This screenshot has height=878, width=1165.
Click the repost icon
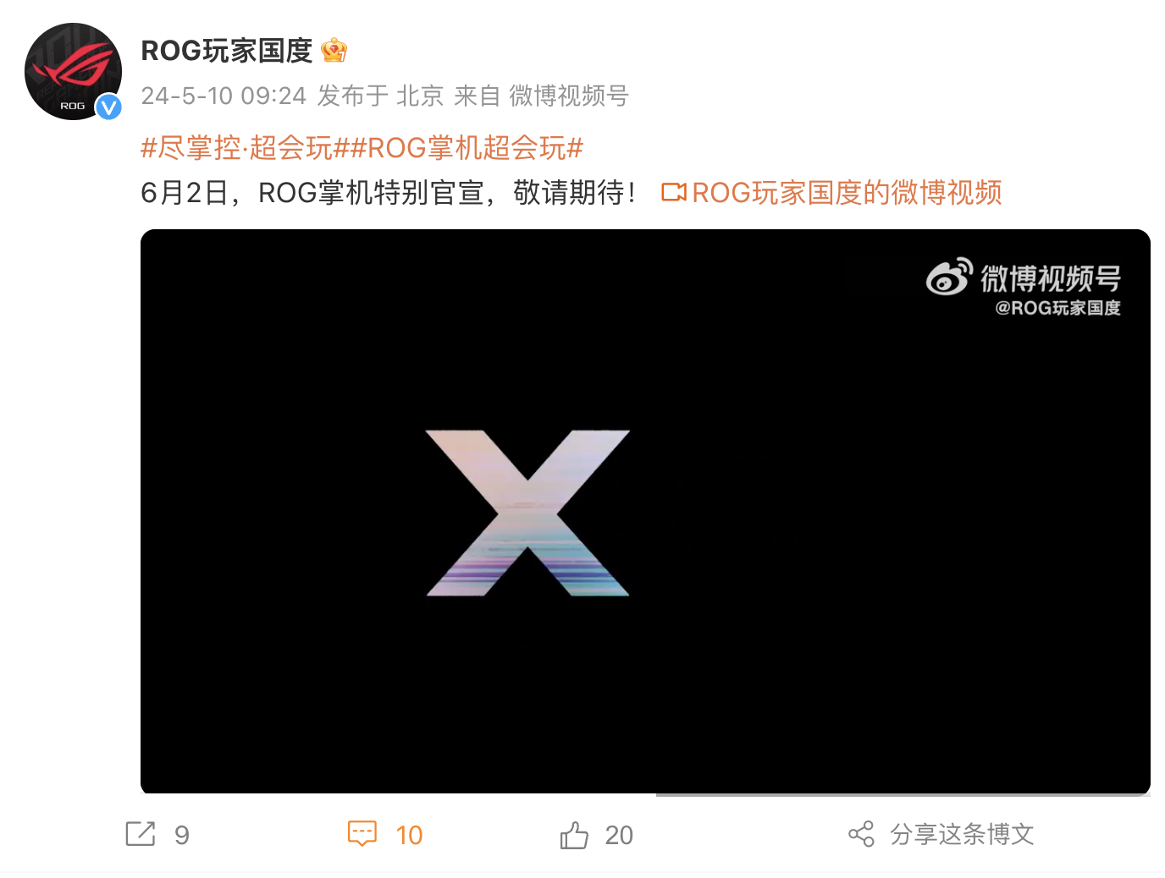point(141,834)
